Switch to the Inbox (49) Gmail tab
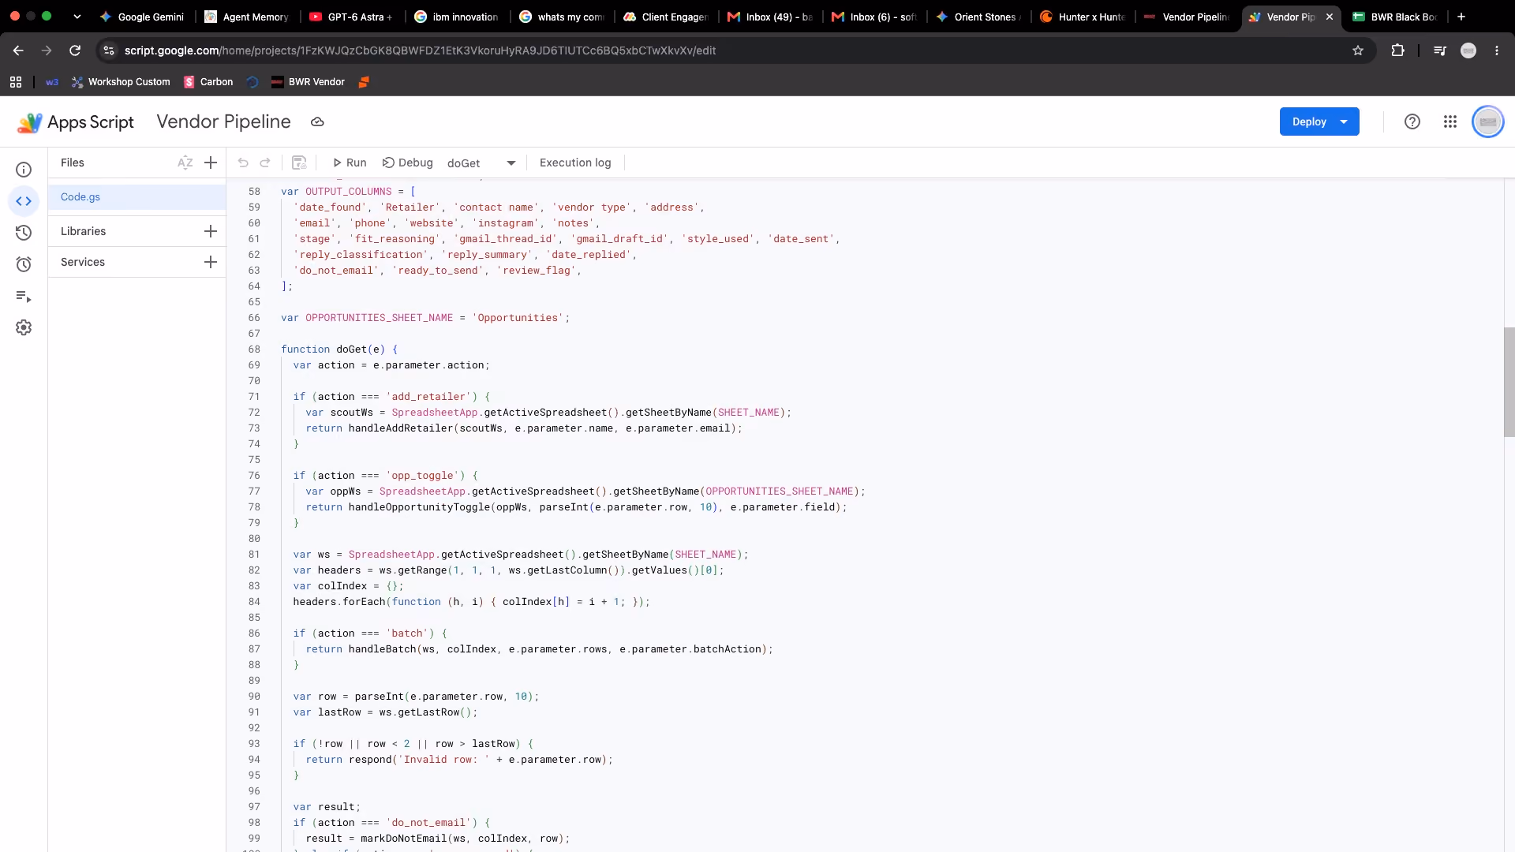The height and width of the screenshot is (852, 1515). click(x=770, y=17)
